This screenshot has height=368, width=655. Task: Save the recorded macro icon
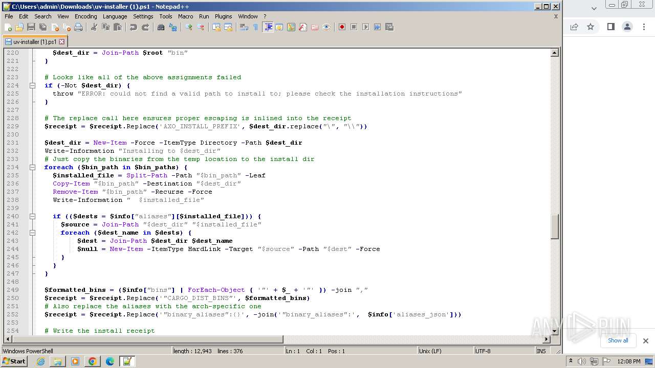pos(389,27)
